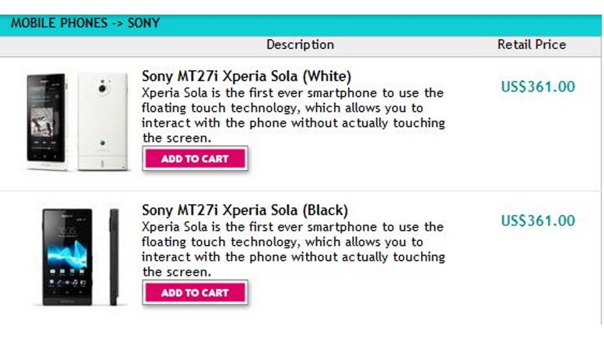Sort products by the Description column
604x339 pixels.
(300, 44)
